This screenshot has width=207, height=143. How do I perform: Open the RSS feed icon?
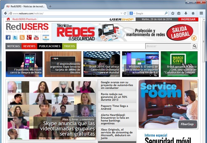(x=22, y=37)
